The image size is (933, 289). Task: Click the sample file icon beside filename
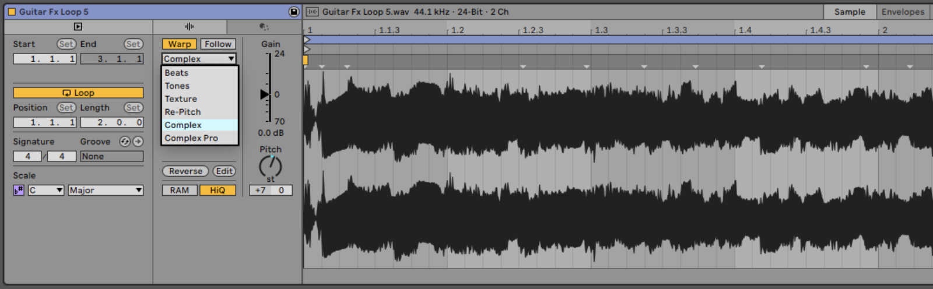pos(313,12)
